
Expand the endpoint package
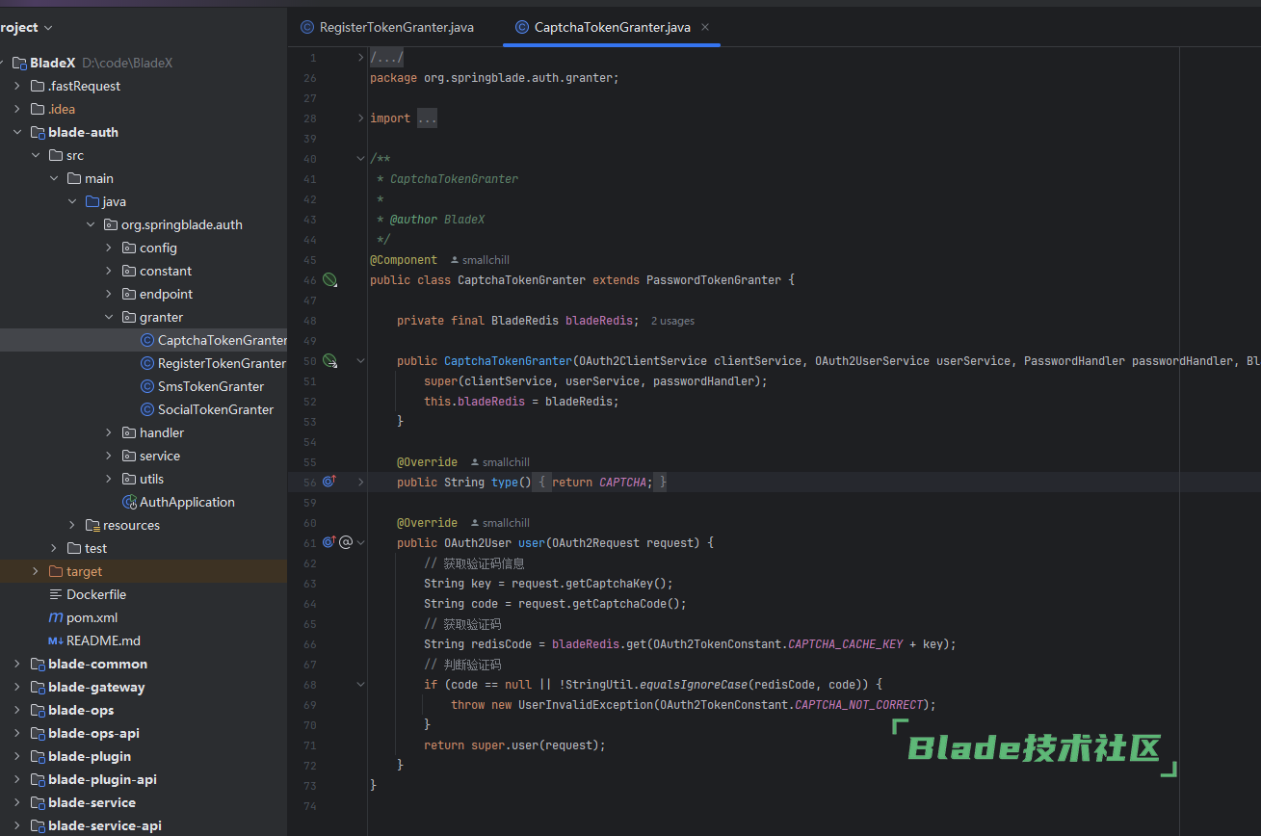[108, 294]
